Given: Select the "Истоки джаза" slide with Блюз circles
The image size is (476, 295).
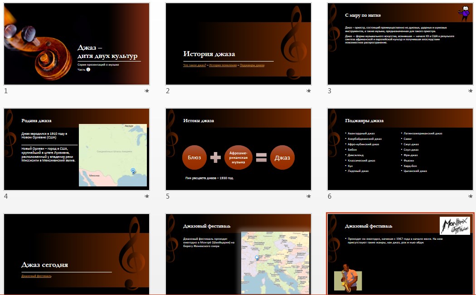Looking at the screenshot, I should pos(238,149).
